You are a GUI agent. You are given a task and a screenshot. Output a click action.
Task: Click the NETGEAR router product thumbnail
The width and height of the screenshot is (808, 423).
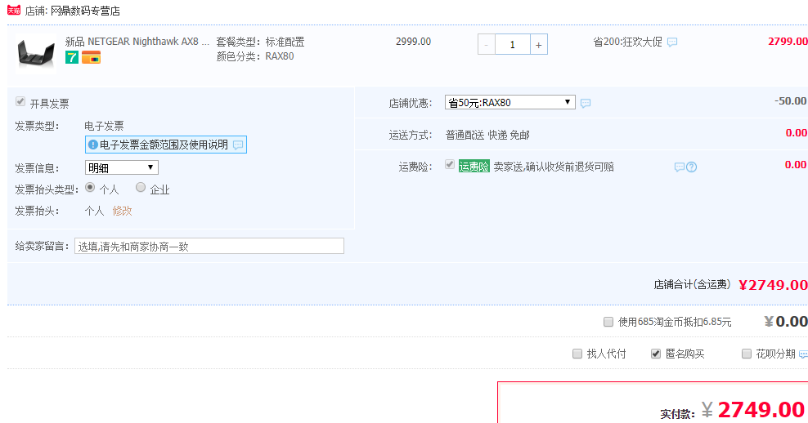coord(35,54)
